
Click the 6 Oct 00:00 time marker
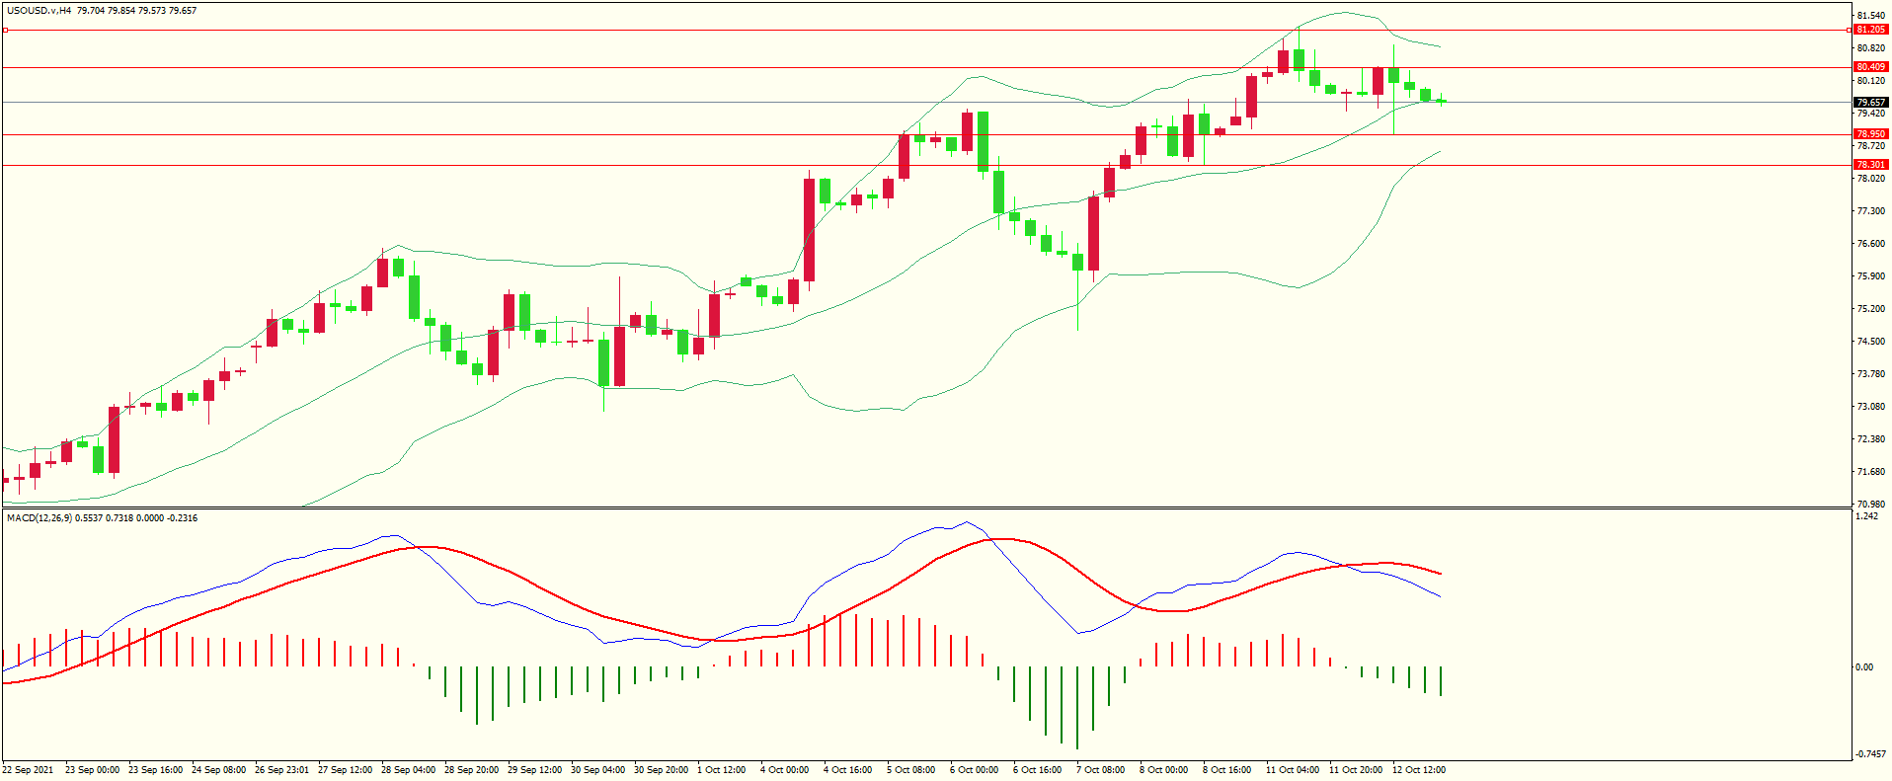(x=974, y=770)
